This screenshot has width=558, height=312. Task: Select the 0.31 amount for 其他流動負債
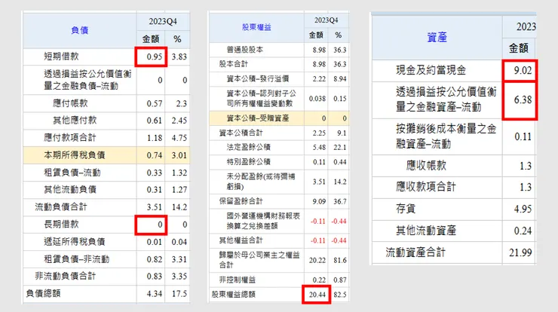pos(155,190)
